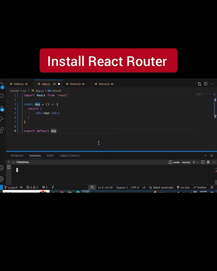Split the terminal pane
217x271 pixels.
tap(203, 162)
